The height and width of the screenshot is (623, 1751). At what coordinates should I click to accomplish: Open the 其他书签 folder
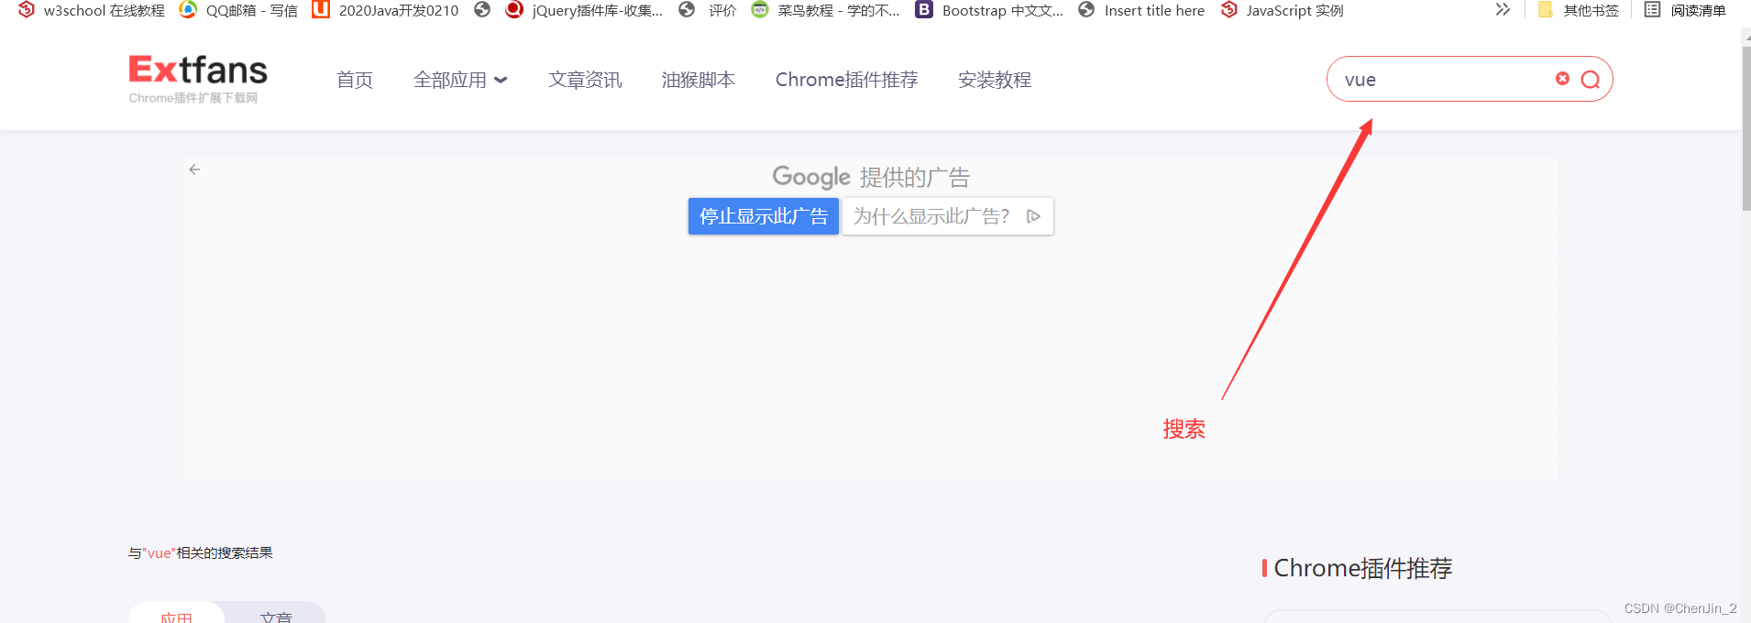click(1579, 10)
